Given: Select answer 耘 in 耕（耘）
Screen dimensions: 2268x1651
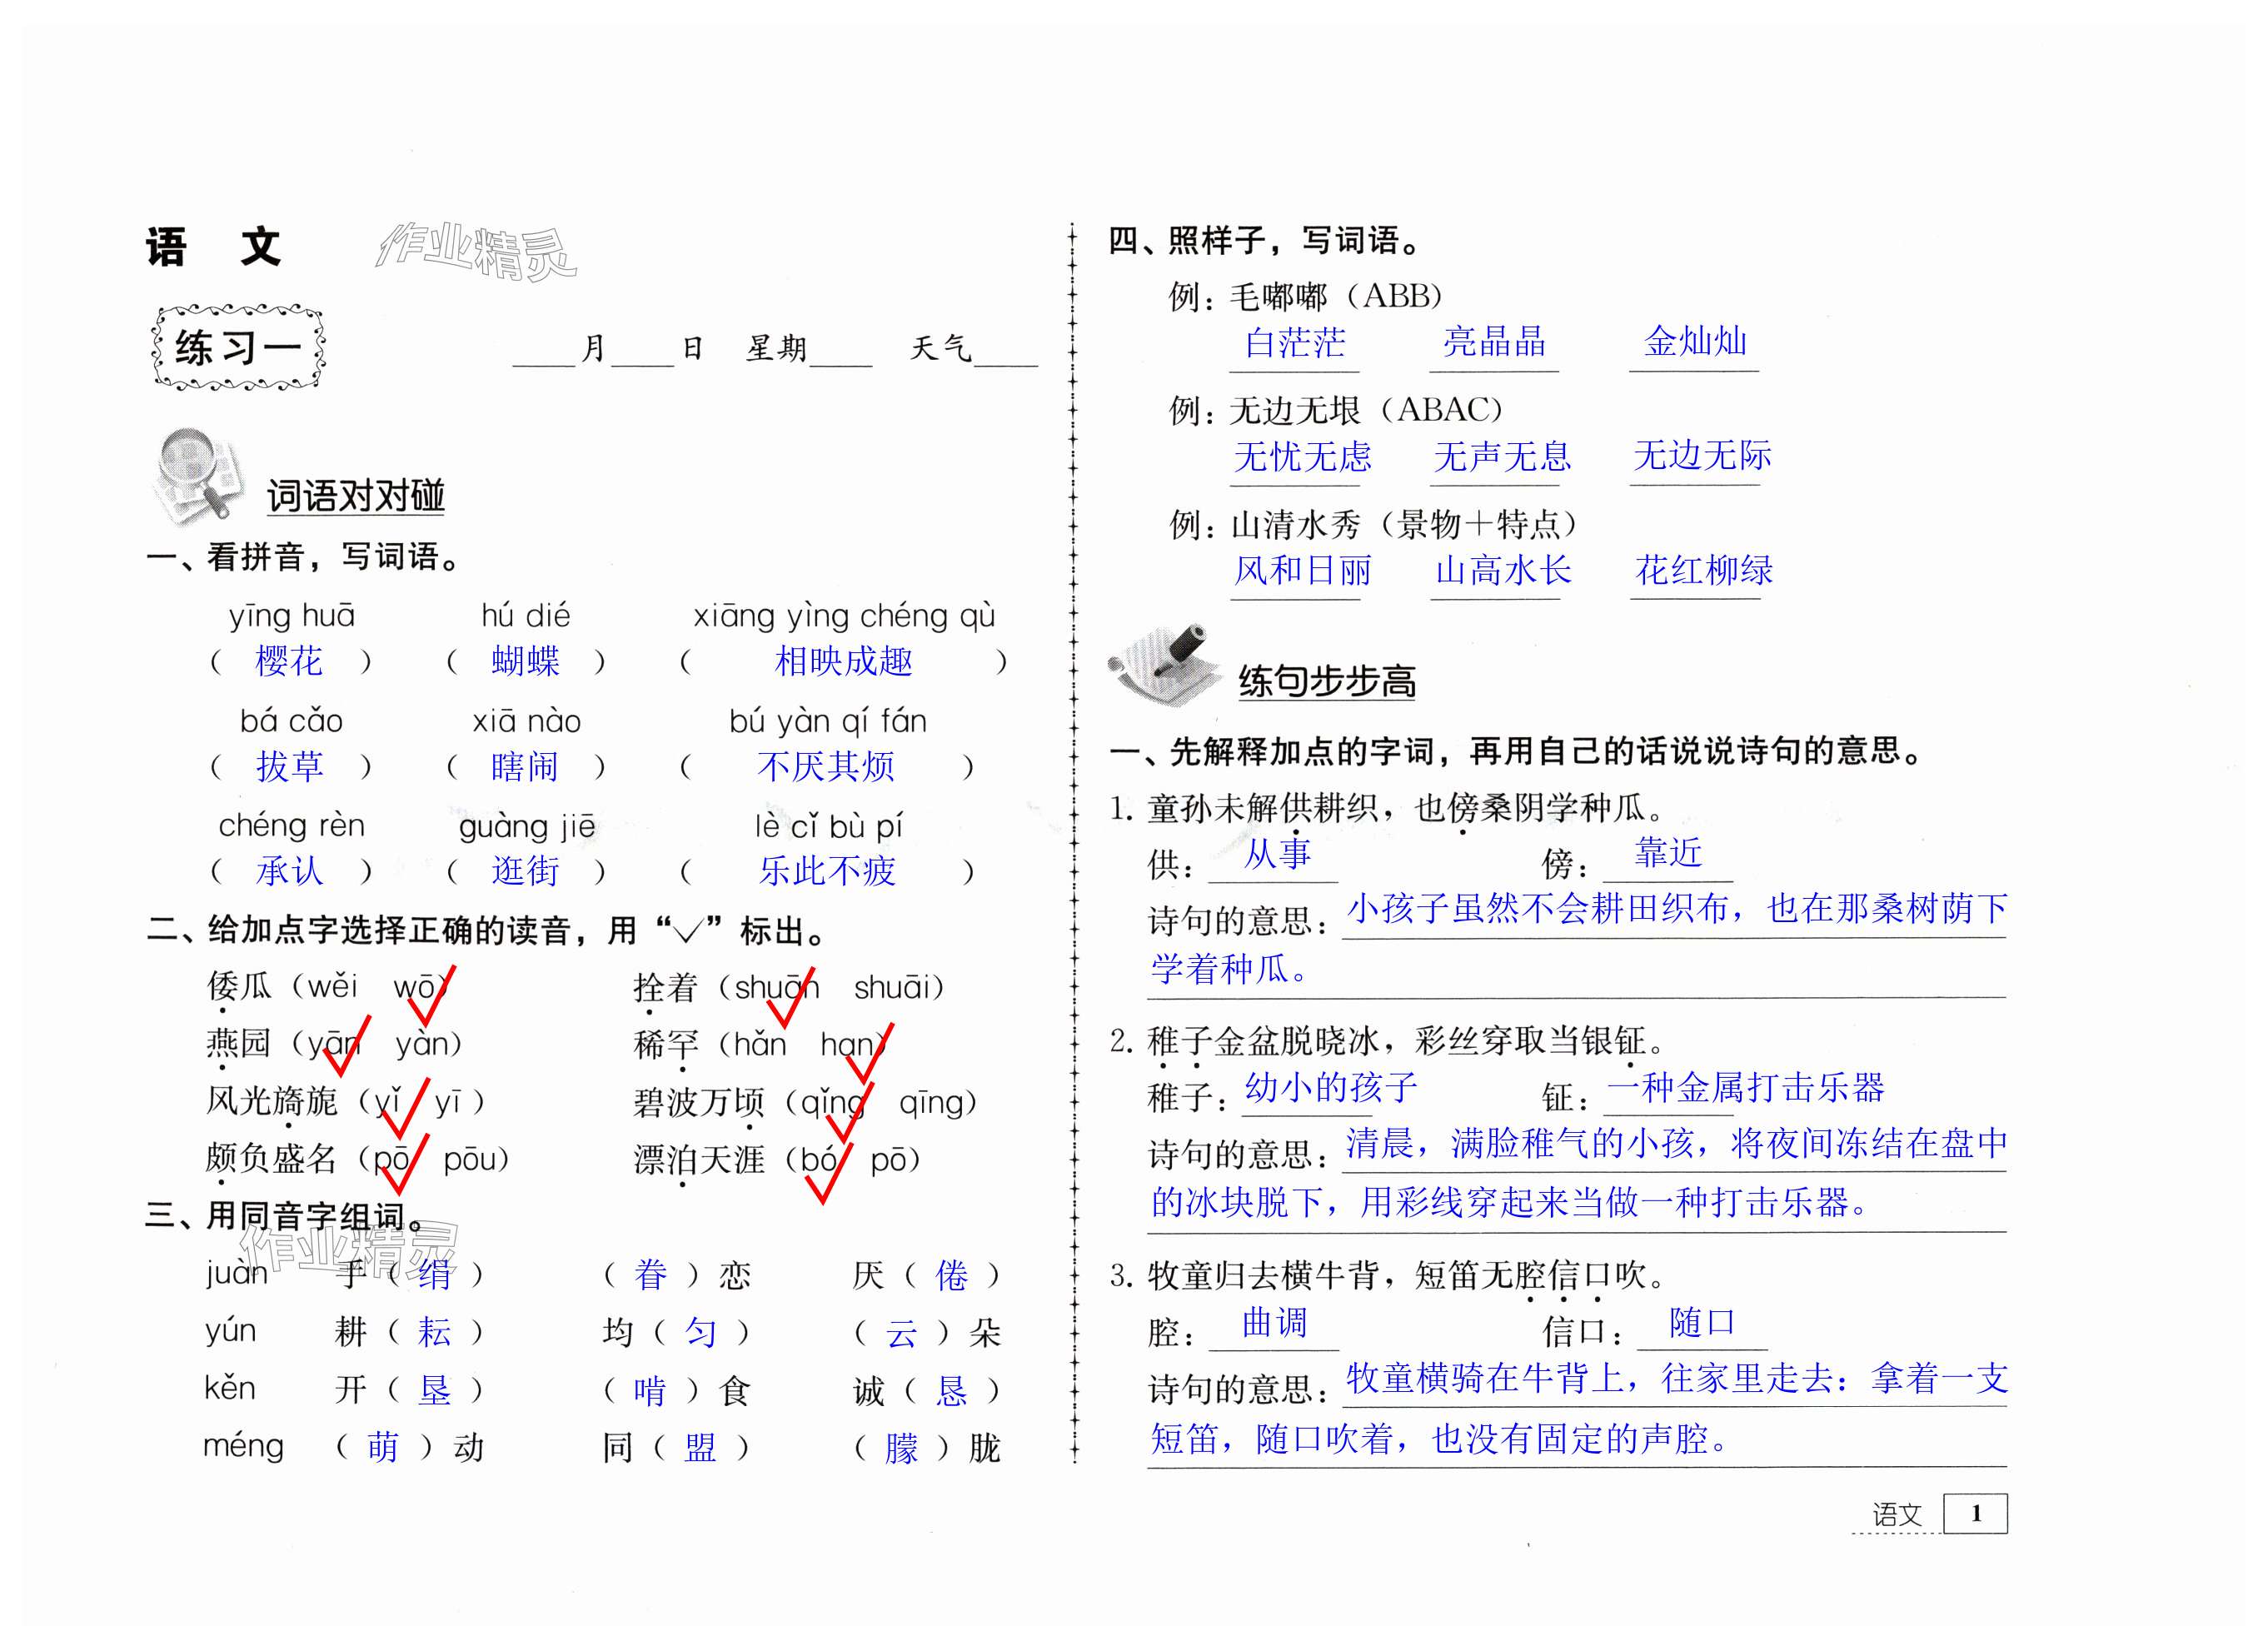Looking at the screenshot, I should [434, 1332].
